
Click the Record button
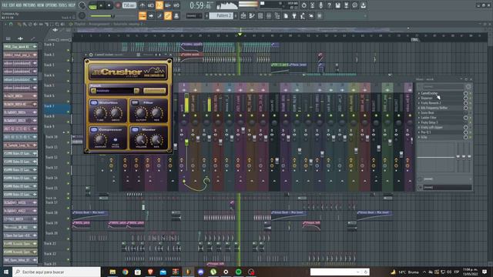118,5
